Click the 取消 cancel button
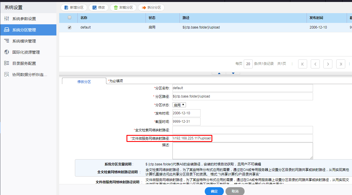This screenshot has width=352, height=195. coord(235,191)
